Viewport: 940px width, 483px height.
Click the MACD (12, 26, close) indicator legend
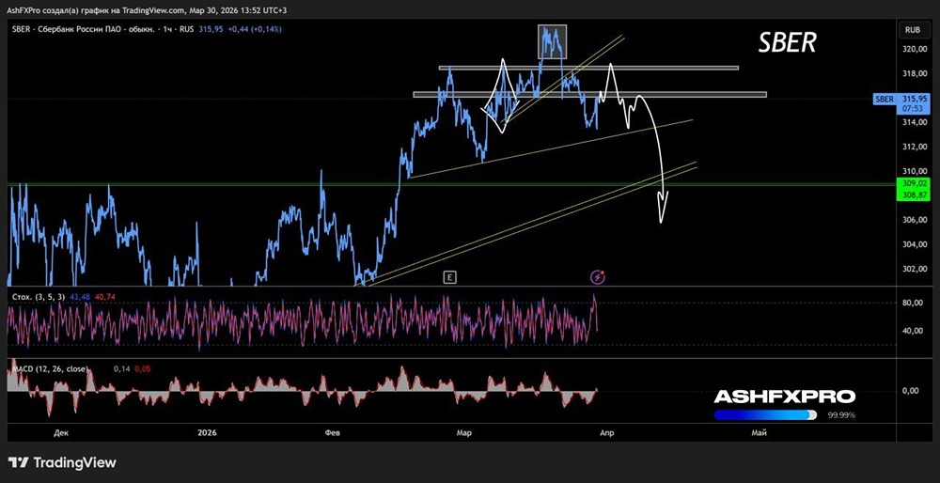(x=49, y=368)
